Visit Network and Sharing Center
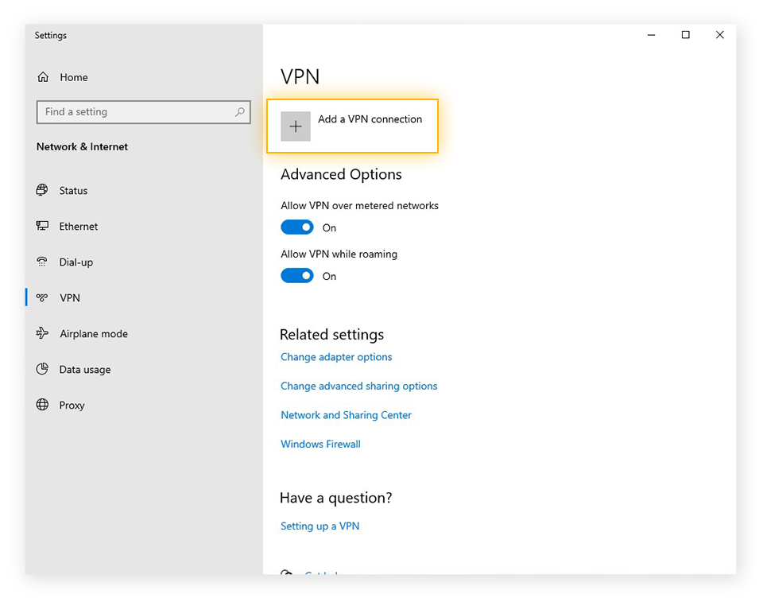763x598 pixels. 346,414
